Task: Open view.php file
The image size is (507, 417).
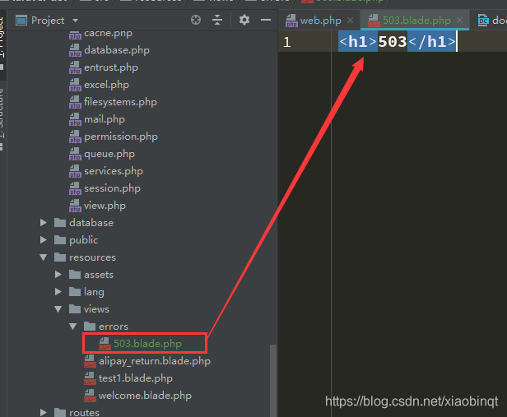Action: click(x=105, y=206)
